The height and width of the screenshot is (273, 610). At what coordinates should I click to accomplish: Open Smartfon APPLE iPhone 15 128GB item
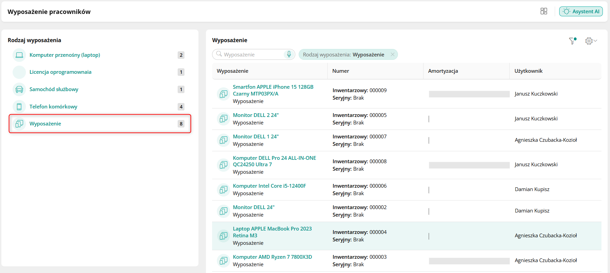click(273, 90)
